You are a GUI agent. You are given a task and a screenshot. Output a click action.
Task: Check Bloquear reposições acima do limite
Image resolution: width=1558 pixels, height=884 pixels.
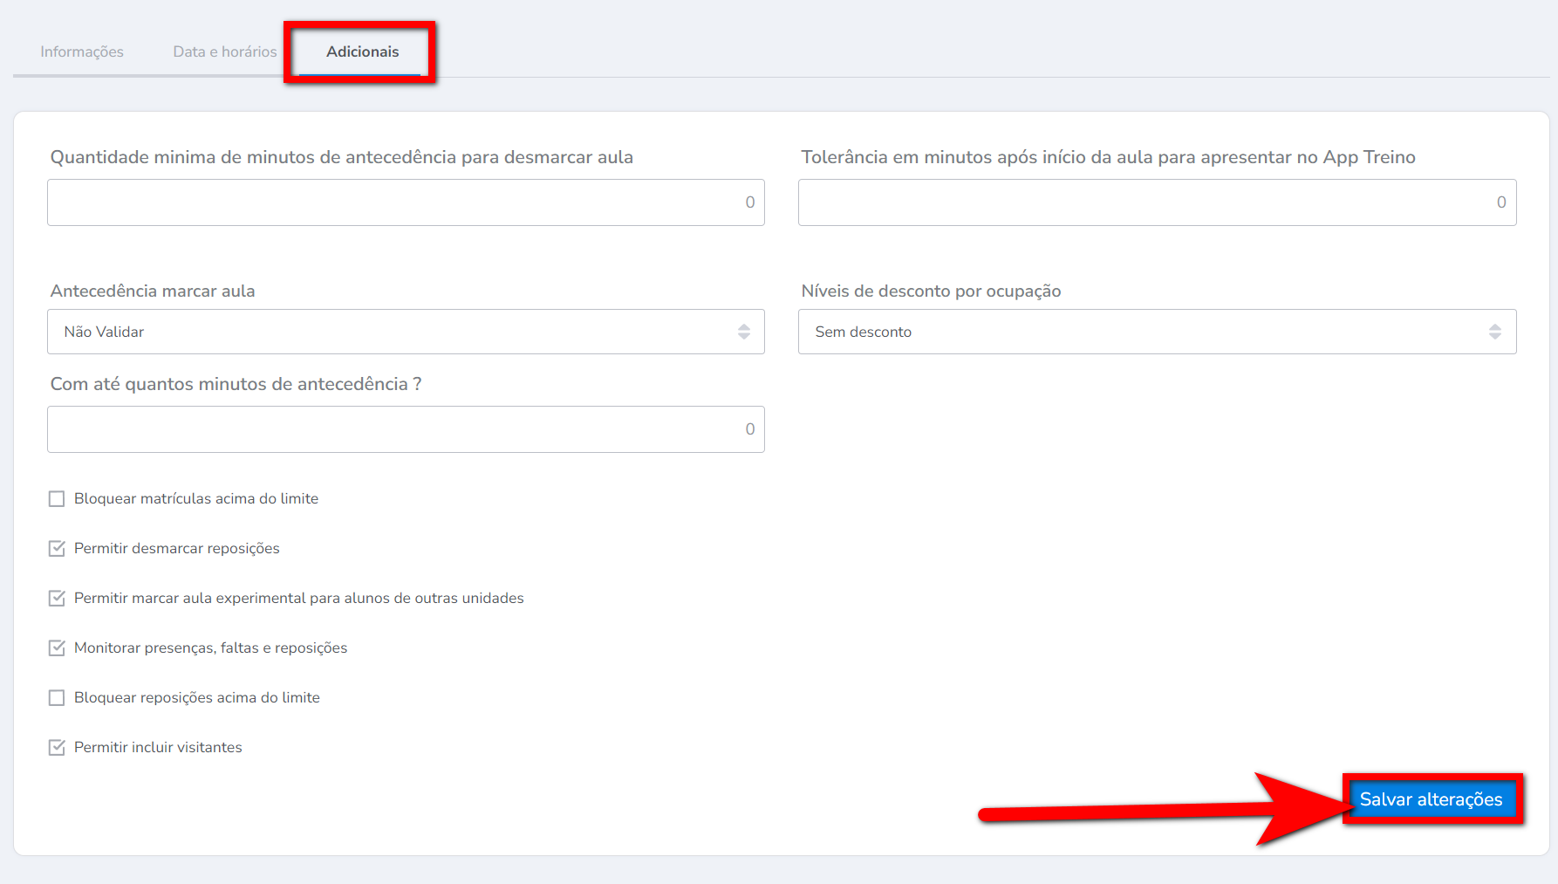[x=57, y=698]
